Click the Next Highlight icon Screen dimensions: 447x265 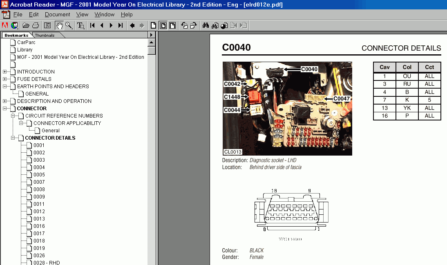click(x=243, y=26)
